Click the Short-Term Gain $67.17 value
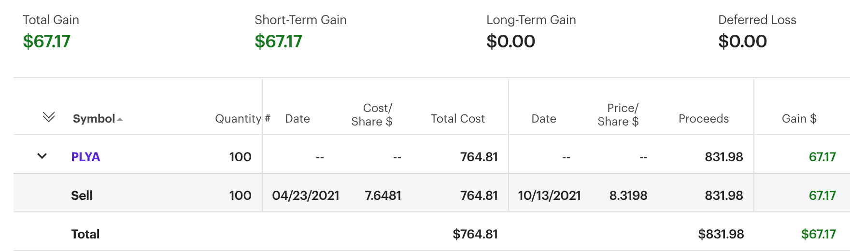 279,42
